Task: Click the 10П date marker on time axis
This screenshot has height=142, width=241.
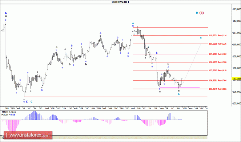Action: coord(185,109)
